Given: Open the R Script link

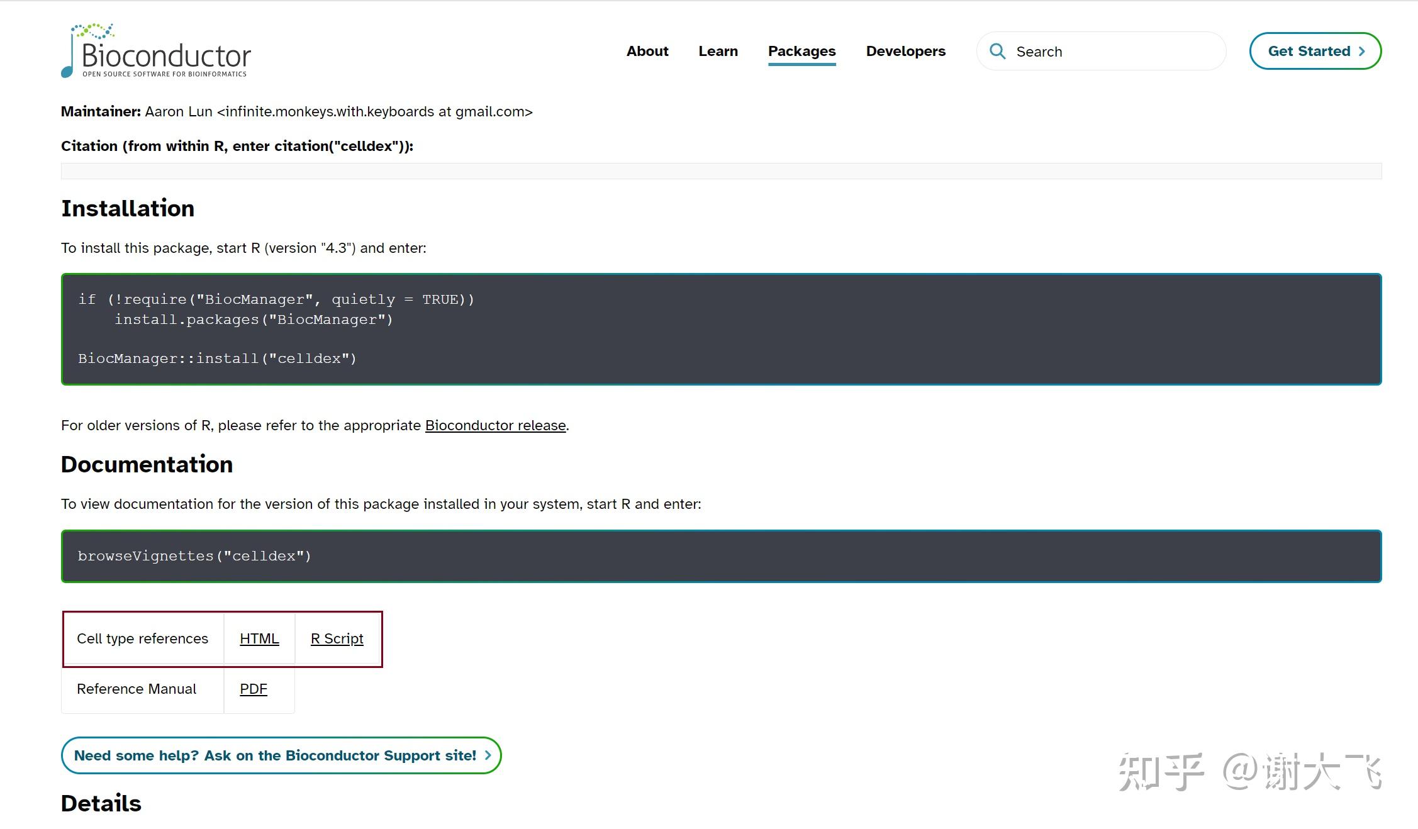Looking at the screenshot, I should pos(337,639).
